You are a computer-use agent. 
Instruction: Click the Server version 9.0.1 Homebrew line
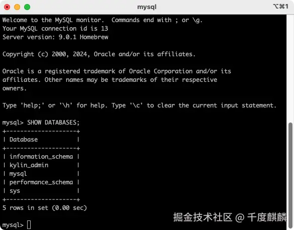pos(55,37)
